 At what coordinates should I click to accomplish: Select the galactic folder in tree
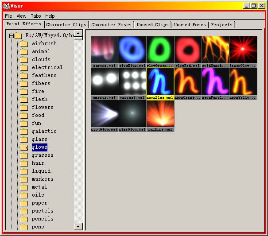[44, 131]
